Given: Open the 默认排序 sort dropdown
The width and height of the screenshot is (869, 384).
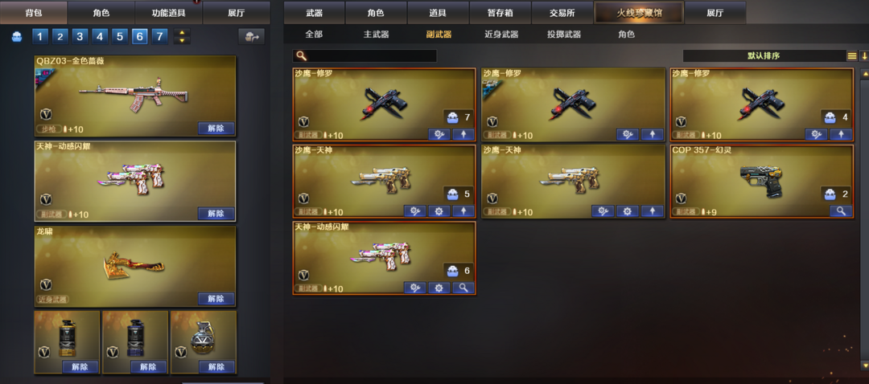Looking at the screenshot, I should pos(764,56).
